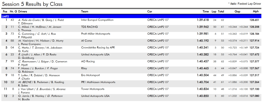Click speed value "128.651"
263x102 pixels.
pyautogui.click(x=255, y=20)
